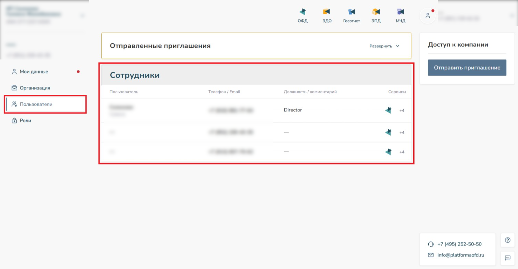Go to Мои данные menu item
Image resolution: width=518 pixels, height=269 pixels.
tap(34, 72)
